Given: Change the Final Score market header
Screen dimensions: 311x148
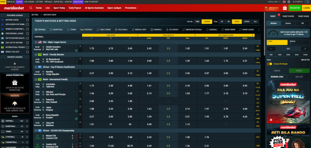Looking at the screenshot, I should tap(111, 35).
